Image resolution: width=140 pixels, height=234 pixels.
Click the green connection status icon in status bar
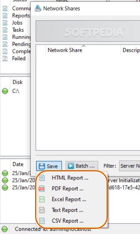point(5,229)
